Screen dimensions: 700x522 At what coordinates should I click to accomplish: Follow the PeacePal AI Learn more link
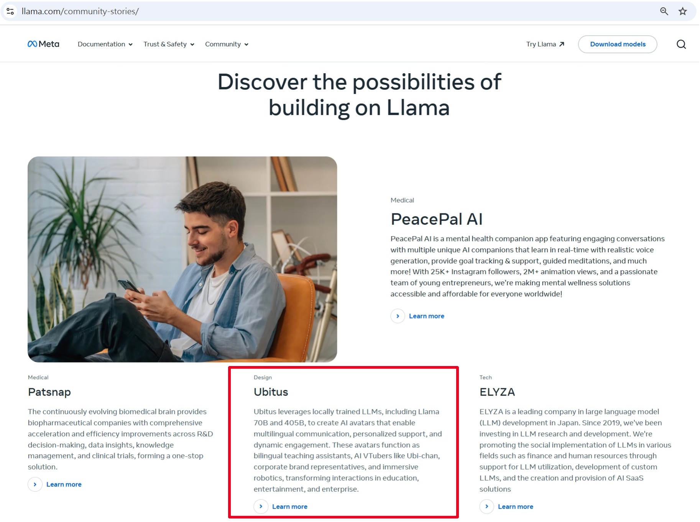pyautogui.click(x=426, y=316)
